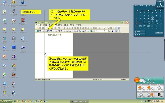The width and height of the screenshot is (165, 103).
Task: Toggle the arrow pointer icon in Capture STAFF toolbar
Action: click(117, 31)
